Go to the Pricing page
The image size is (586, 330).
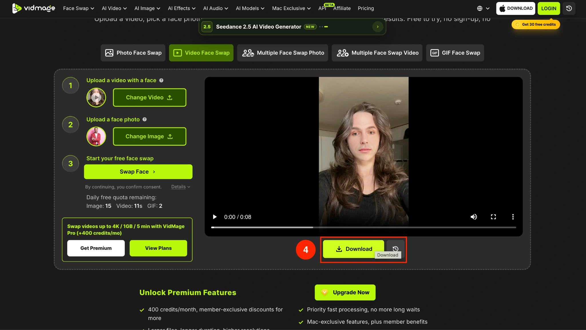click(366, 8)
